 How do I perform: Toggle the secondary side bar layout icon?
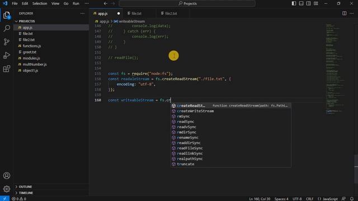[x=308, y=3]
